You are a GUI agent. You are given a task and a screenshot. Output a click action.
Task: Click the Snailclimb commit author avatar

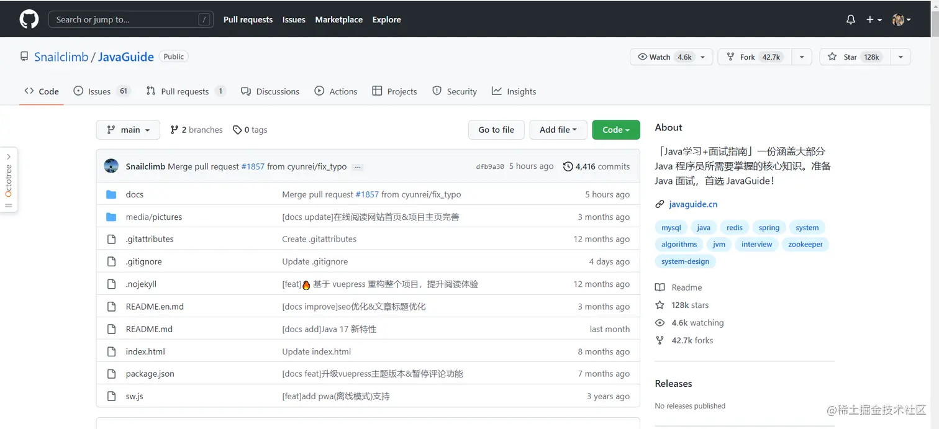click(x=111, y=166)
